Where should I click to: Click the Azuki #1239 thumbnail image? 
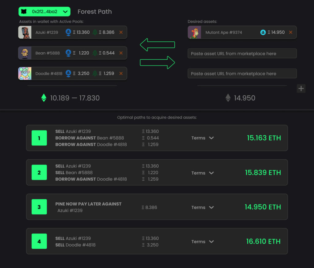pos(25,32)
